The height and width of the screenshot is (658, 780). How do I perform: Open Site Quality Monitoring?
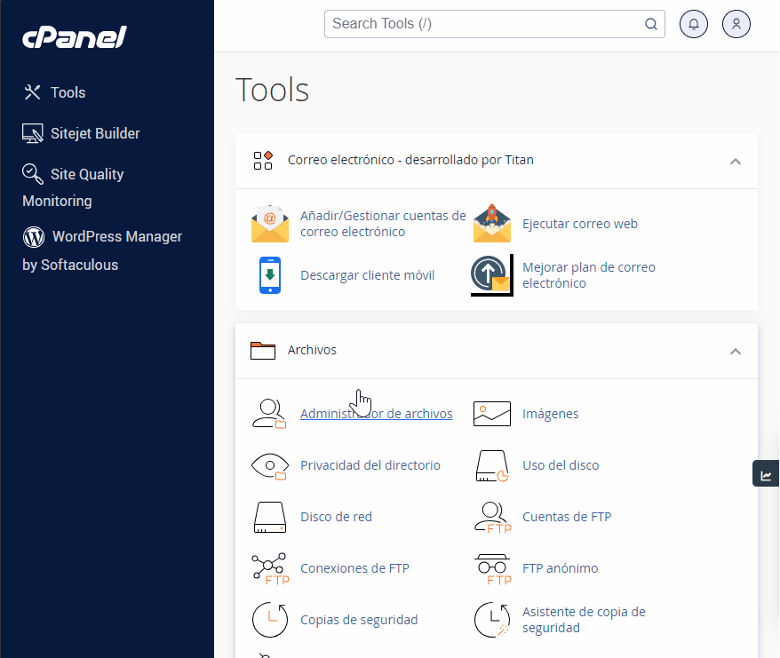(73, 187)
